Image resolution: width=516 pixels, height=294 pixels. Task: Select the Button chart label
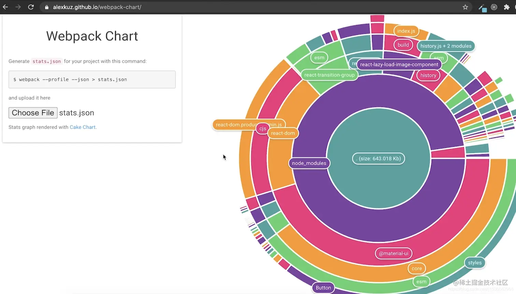click(x=323, y=288)
